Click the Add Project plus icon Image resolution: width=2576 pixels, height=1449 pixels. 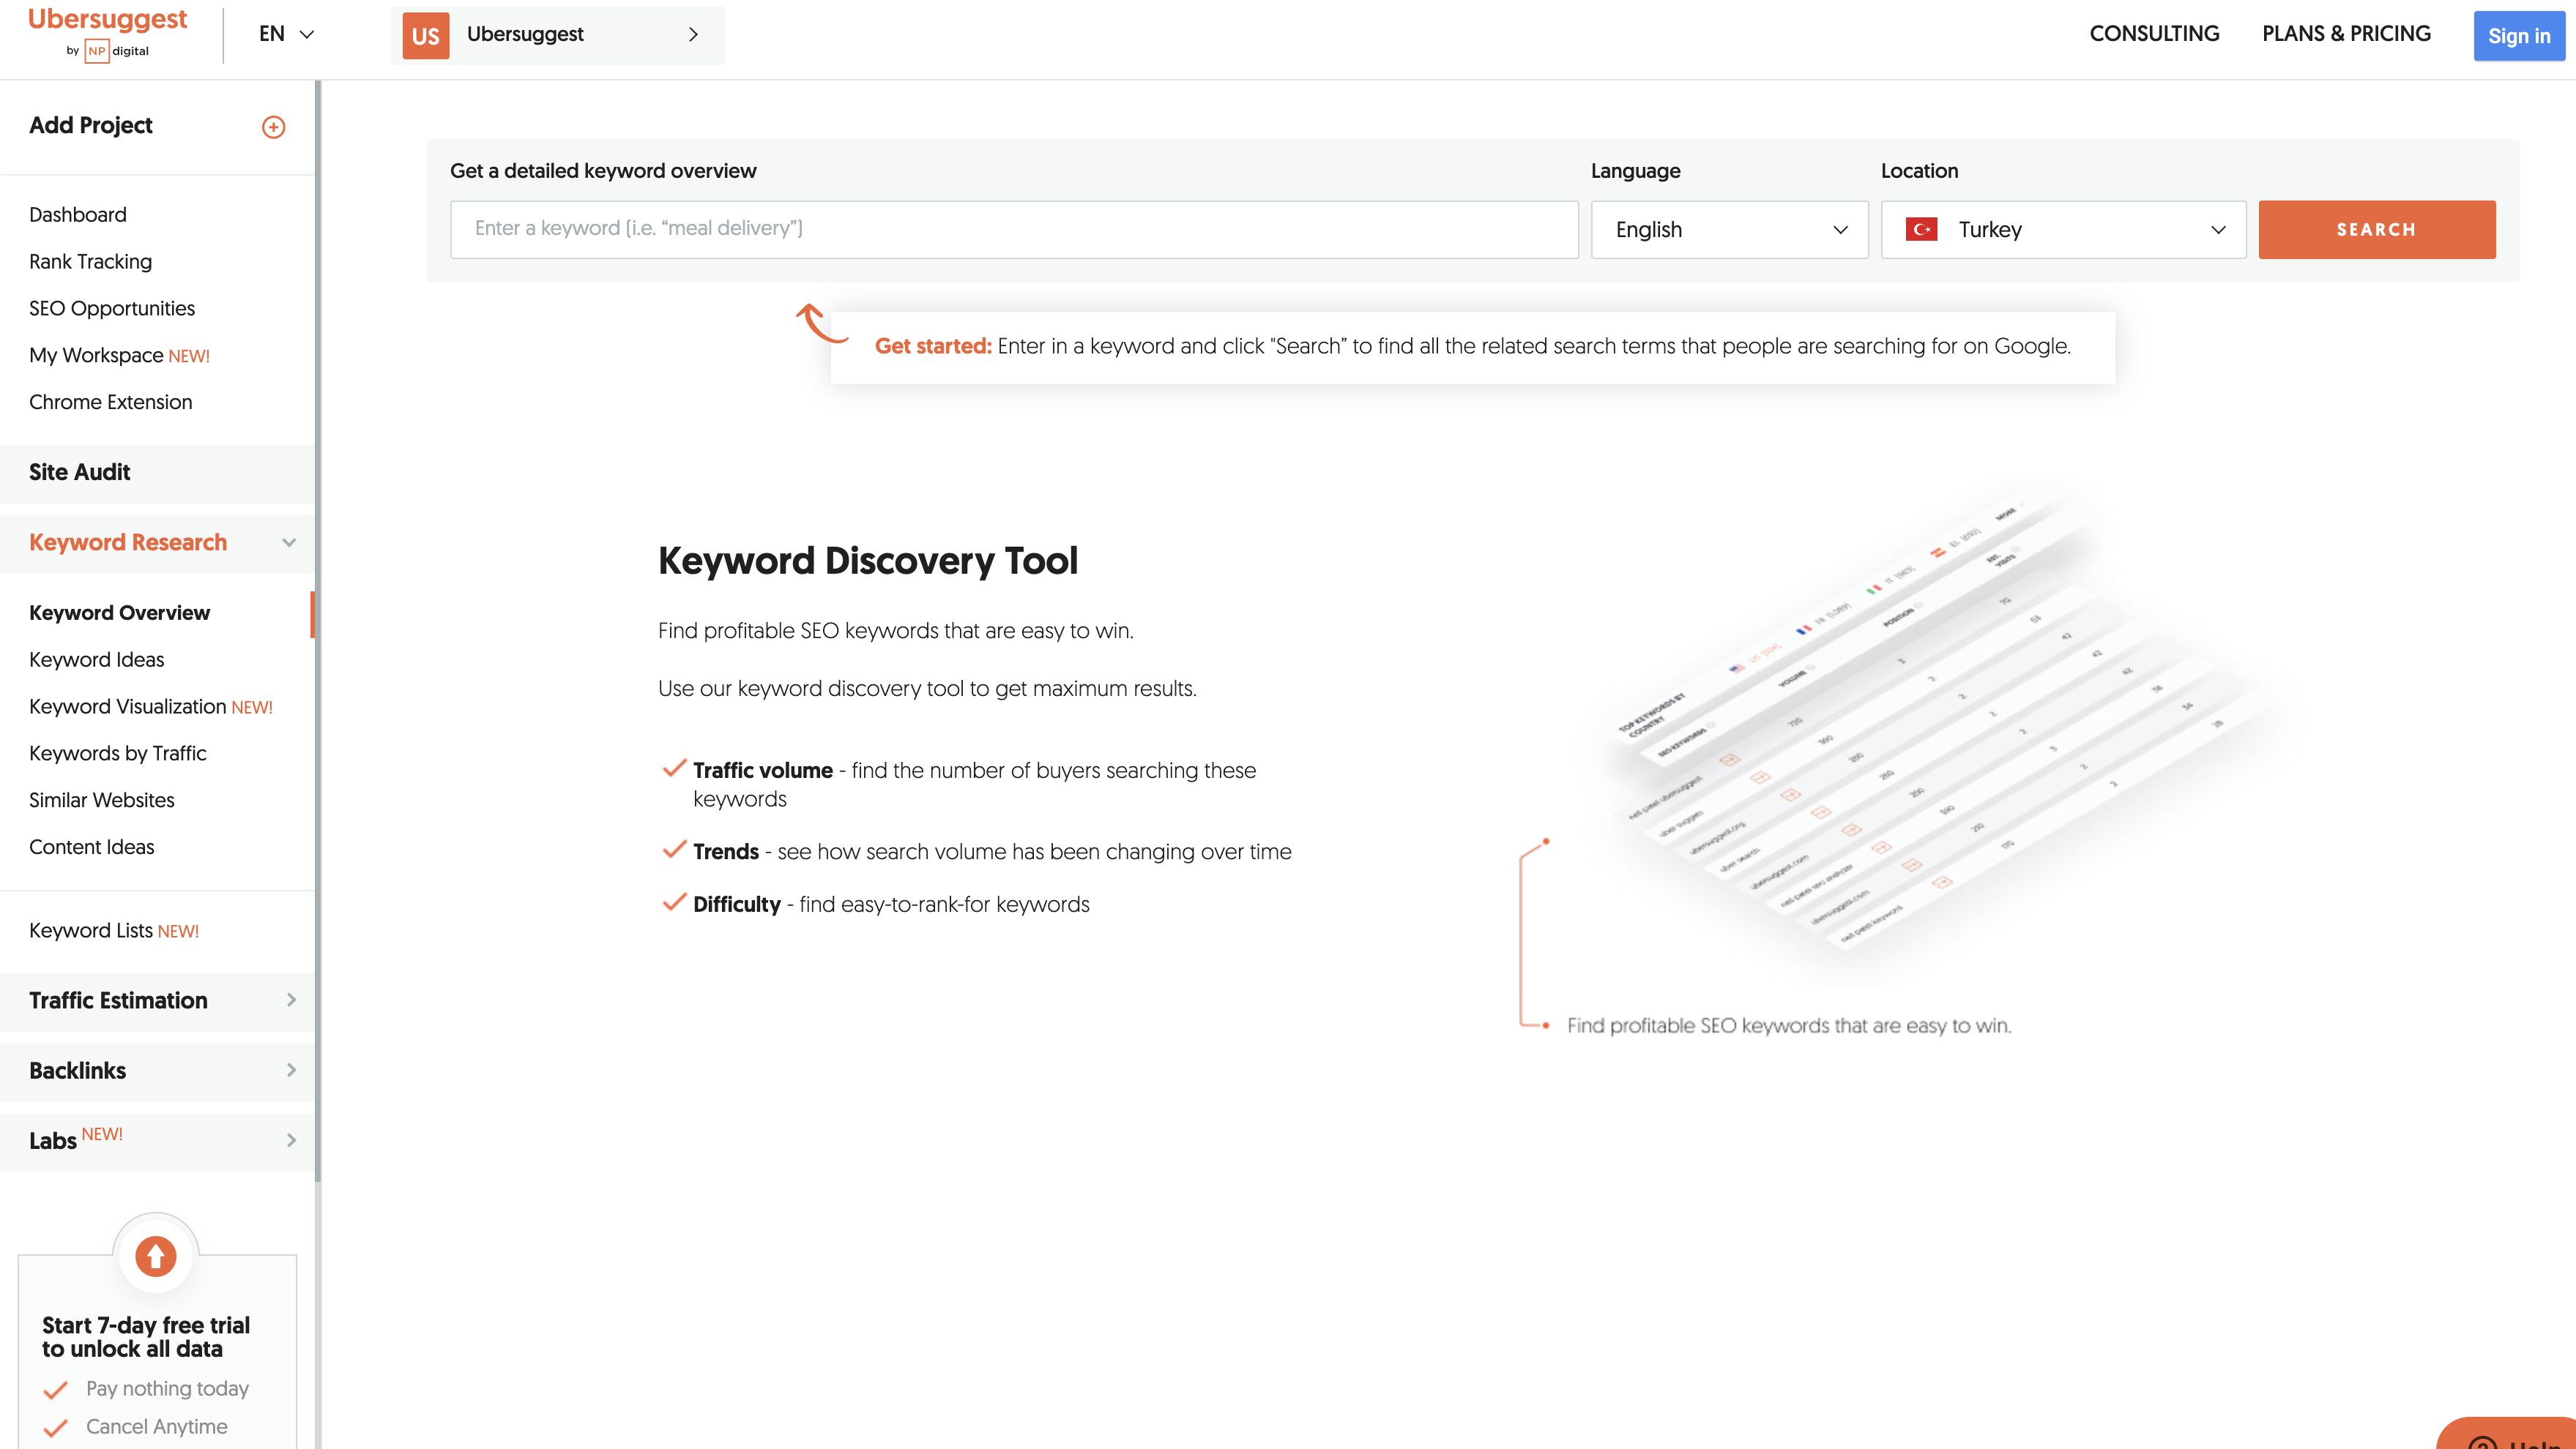[273, 127]
